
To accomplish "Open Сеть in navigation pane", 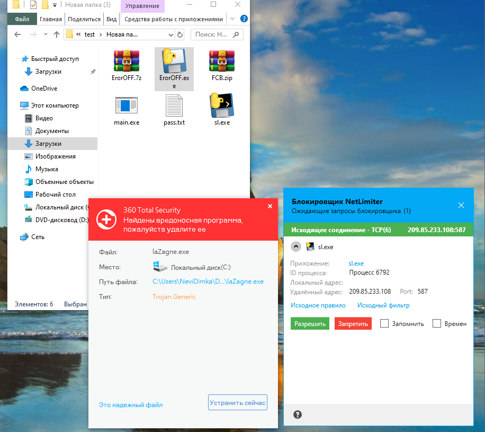I will pos(38,236).
